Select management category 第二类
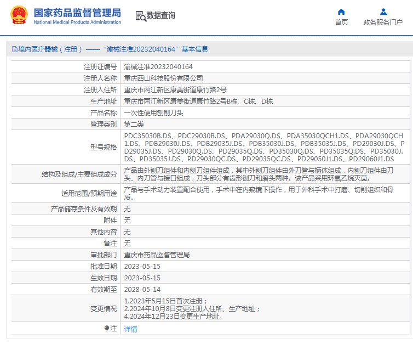The height and width of the screenshot is (344, 413). click(x=134, y=125)
